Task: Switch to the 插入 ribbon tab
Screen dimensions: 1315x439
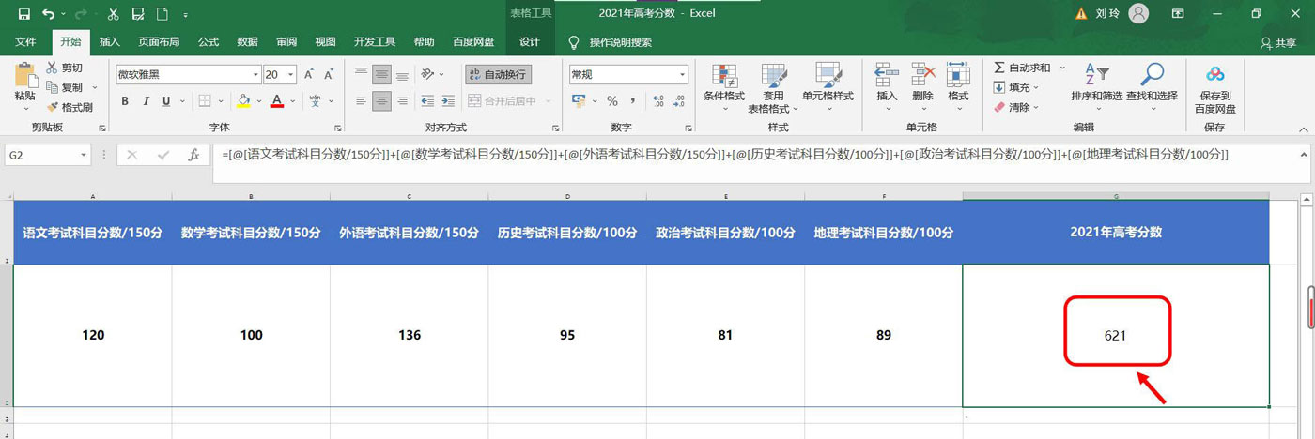Action: pos(110,42)
